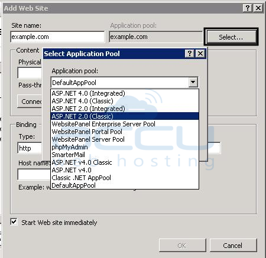Click the Cancel button
The width and height of the screenshot is (266, 258).
click(233, 246)
